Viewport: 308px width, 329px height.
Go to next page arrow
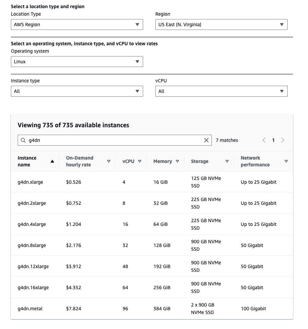coord(283,140)
